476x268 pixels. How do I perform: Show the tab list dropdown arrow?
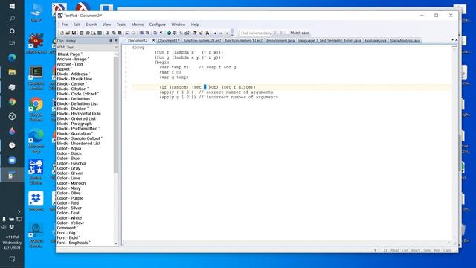(452, 40)
